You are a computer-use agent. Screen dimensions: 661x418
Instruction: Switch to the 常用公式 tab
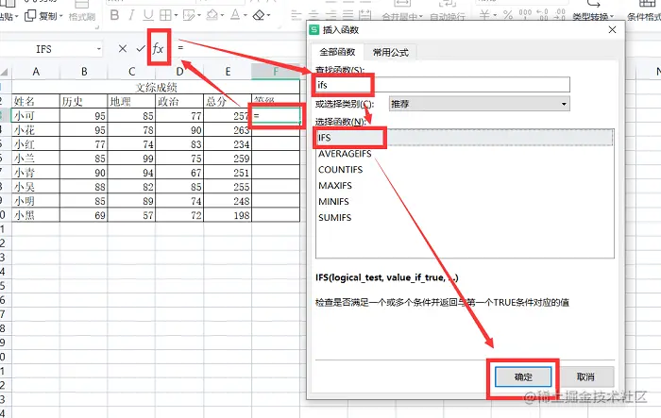(x=391, y=52)
